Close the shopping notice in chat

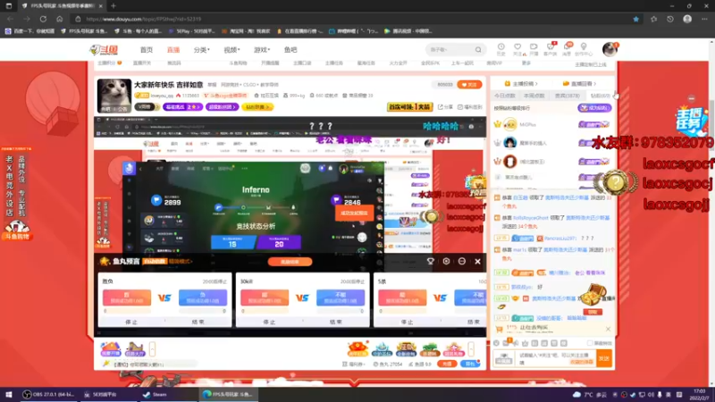608,329
